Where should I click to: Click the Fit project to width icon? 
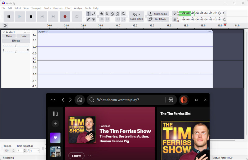(118, 14)
